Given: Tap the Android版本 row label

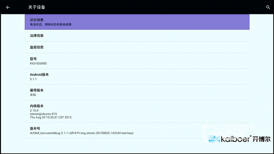Looking at the screenshot, I should point(39,75).
